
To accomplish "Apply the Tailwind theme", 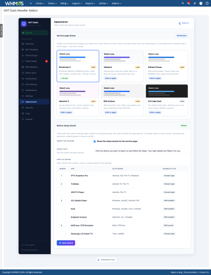I will click(111, 78).
